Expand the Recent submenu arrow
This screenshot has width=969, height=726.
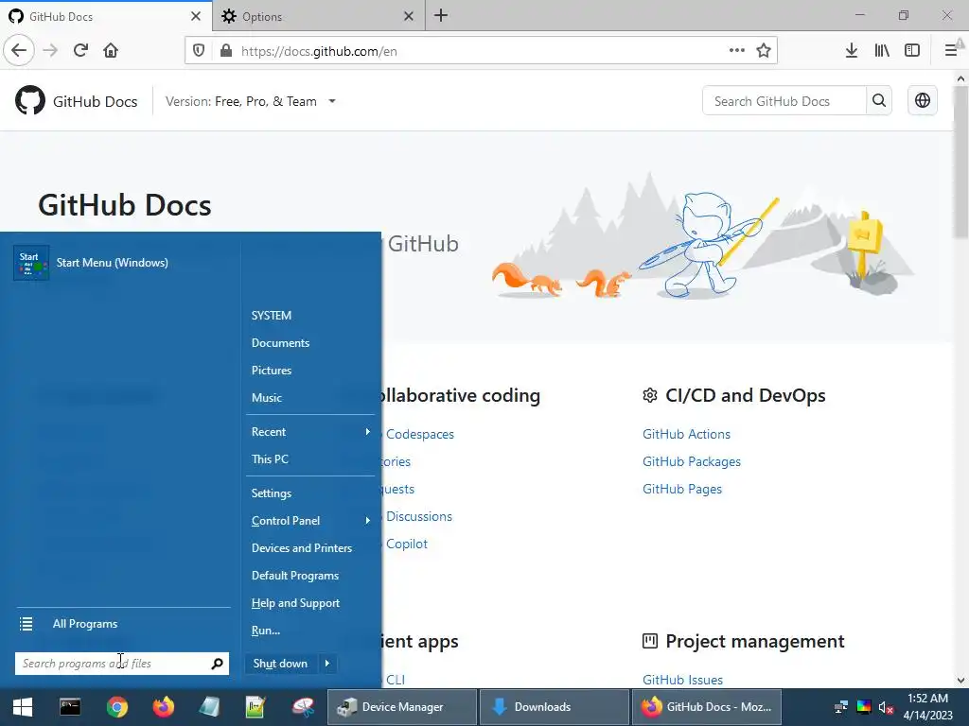coord(368,431)
